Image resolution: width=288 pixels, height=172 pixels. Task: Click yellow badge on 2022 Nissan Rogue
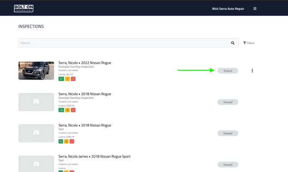point(67,79)
